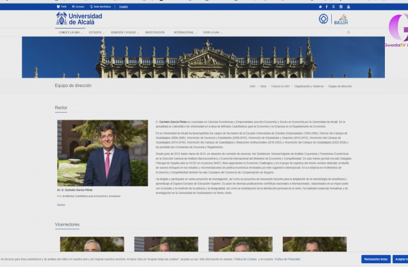Click the fourth vicerrector photo thumbnail
The width and height of the screenshot is (408, 272).
click(x=315, y=244)
